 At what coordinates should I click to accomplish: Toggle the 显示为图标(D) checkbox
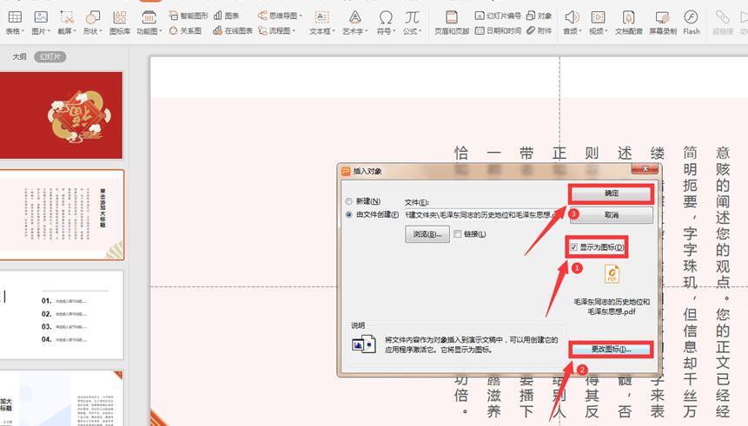(573, 246)
